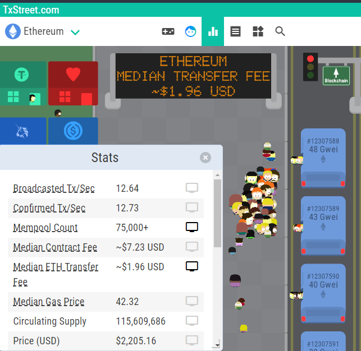The width and height of the screenshot is (361, 351).
Task: Open the character face avatar icon
Action: pyautogui.click(x=190, y=31)
